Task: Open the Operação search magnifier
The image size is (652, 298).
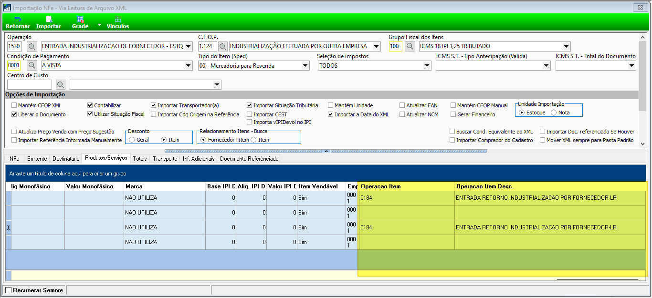Action: (32, 46)
